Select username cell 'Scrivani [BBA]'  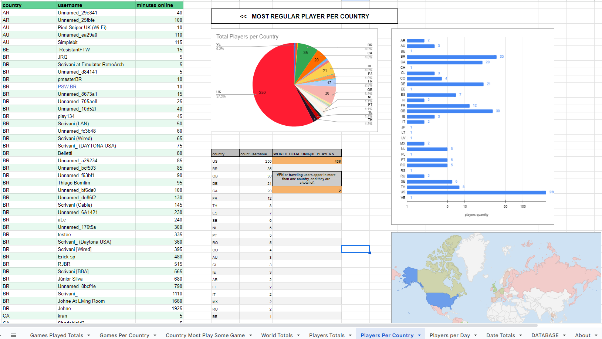coord(96,271)
